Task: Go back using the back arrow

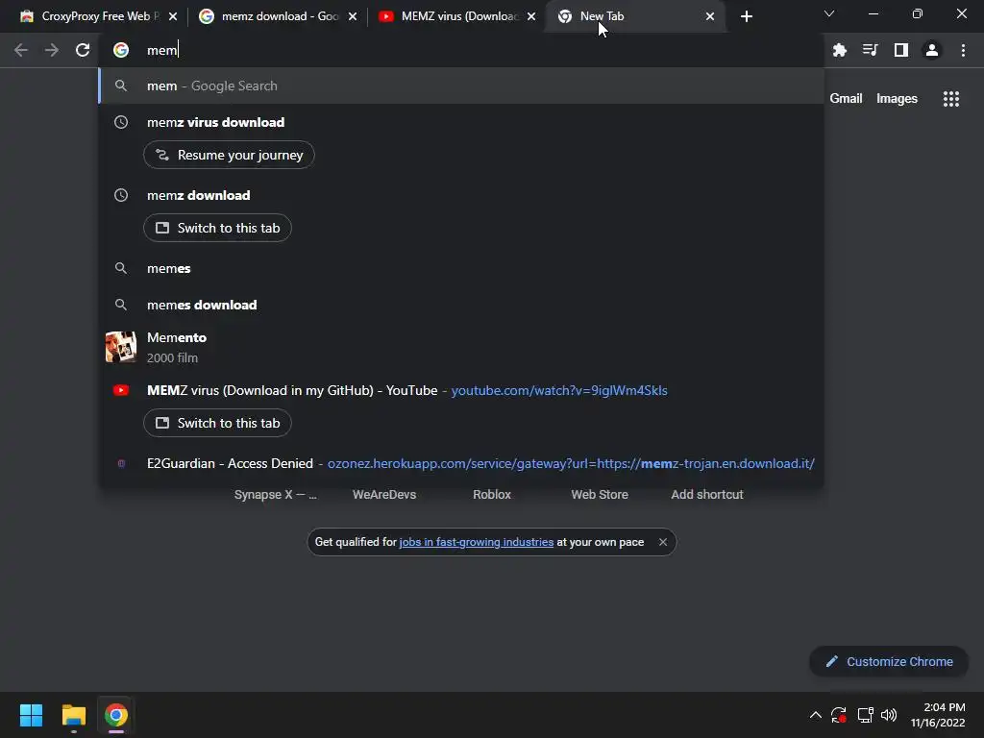Action: 21,50
